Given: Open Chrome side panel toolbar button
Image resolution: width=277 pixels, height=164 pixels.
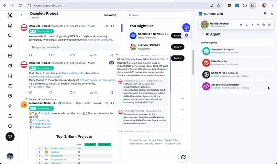Looking at the screenshot, I should click(x=253, y=5).
